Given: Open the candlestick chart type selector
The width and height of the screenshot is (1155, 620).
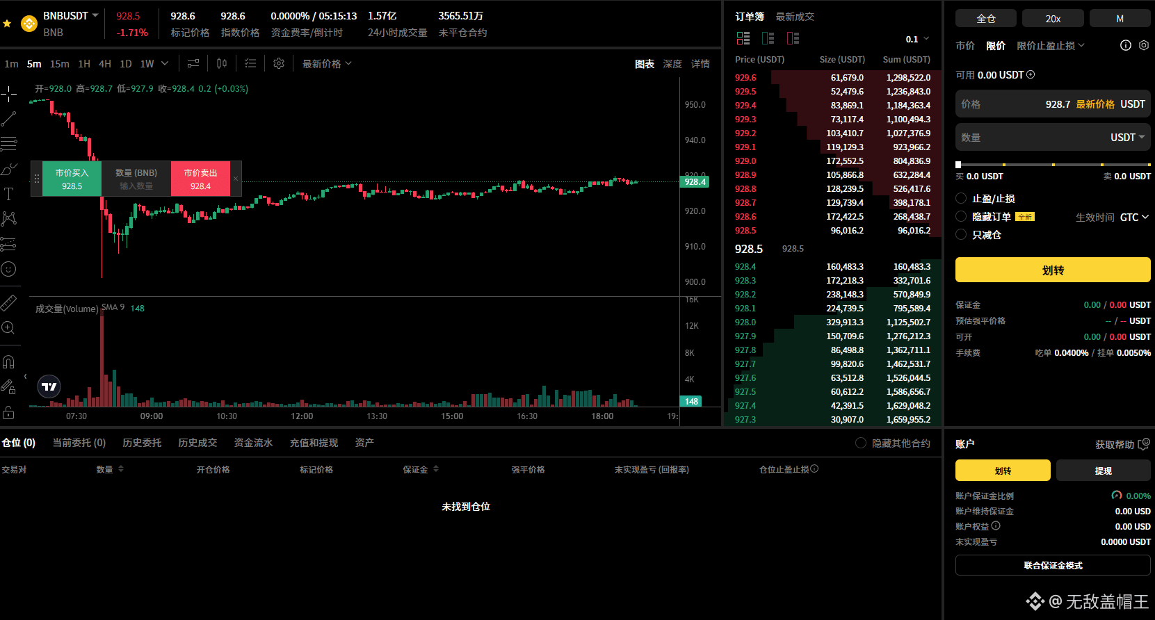Looking at the screenshot, I should tap(222, 63).
